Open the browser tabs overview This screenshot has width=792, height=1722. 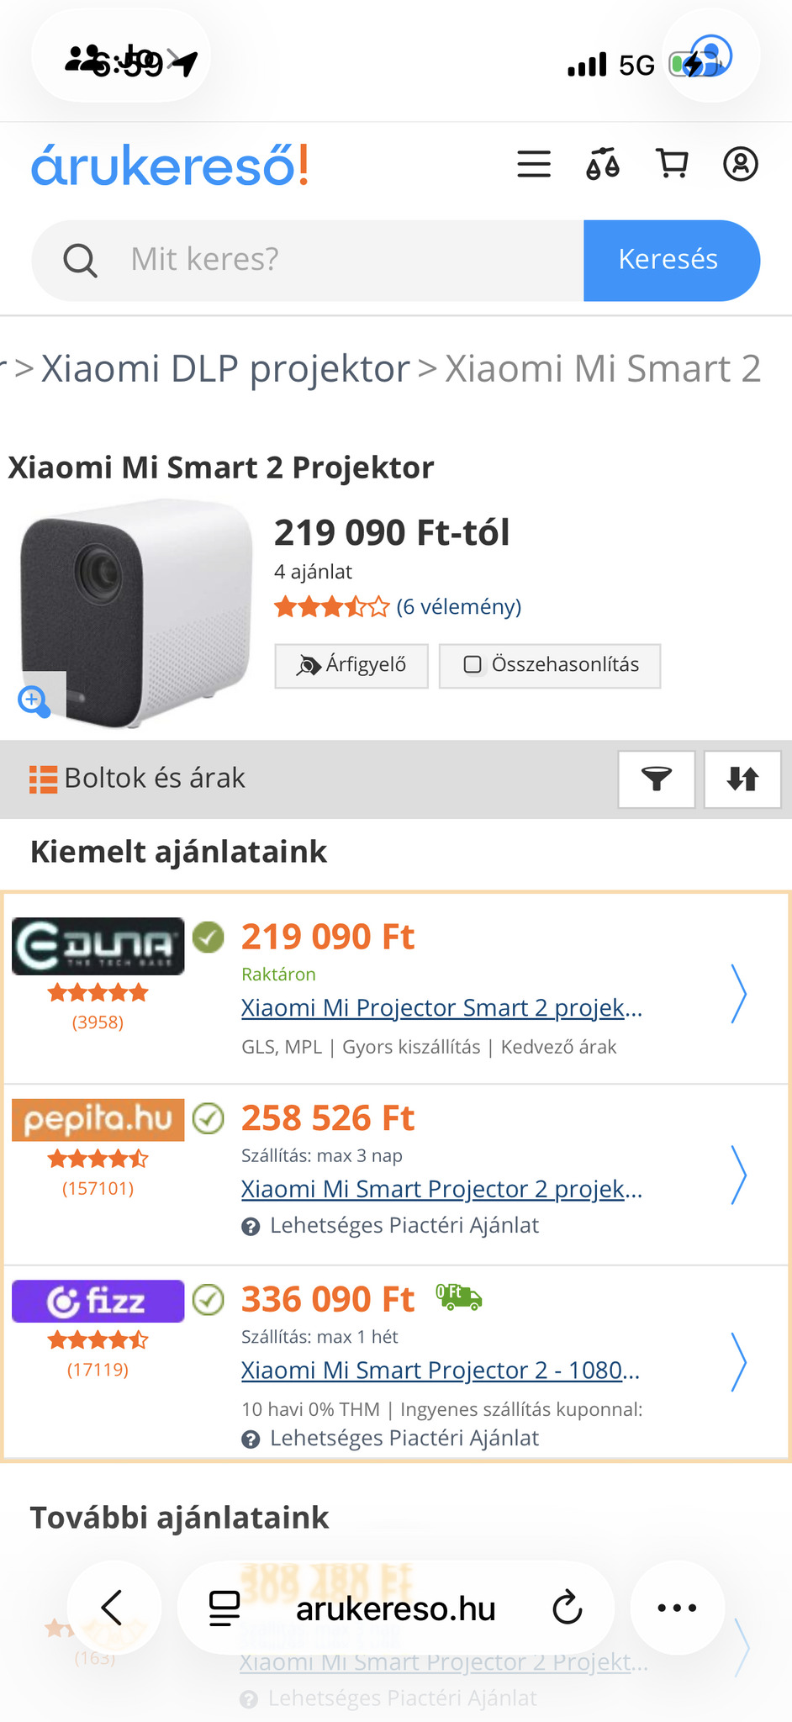(x=224, y=1608)
